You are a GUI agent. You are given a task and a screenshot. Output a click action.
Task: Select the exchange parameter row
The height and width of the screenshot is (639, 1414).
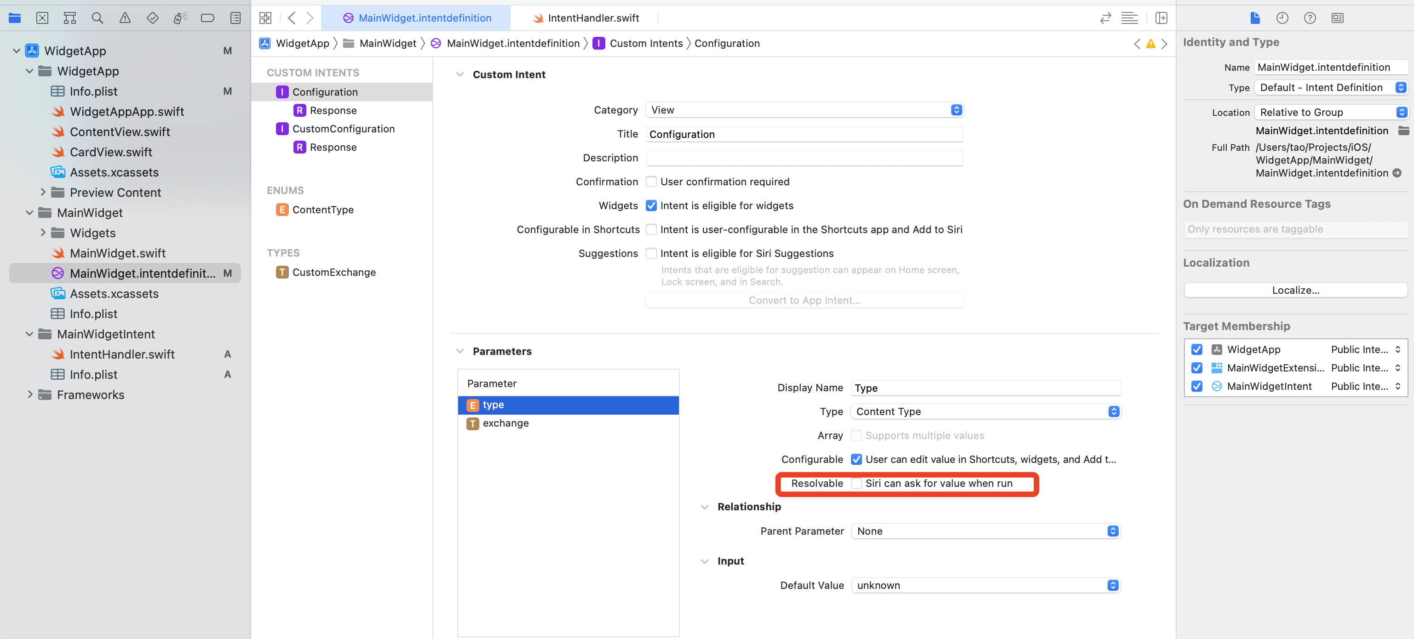click(x=568, y=423)
